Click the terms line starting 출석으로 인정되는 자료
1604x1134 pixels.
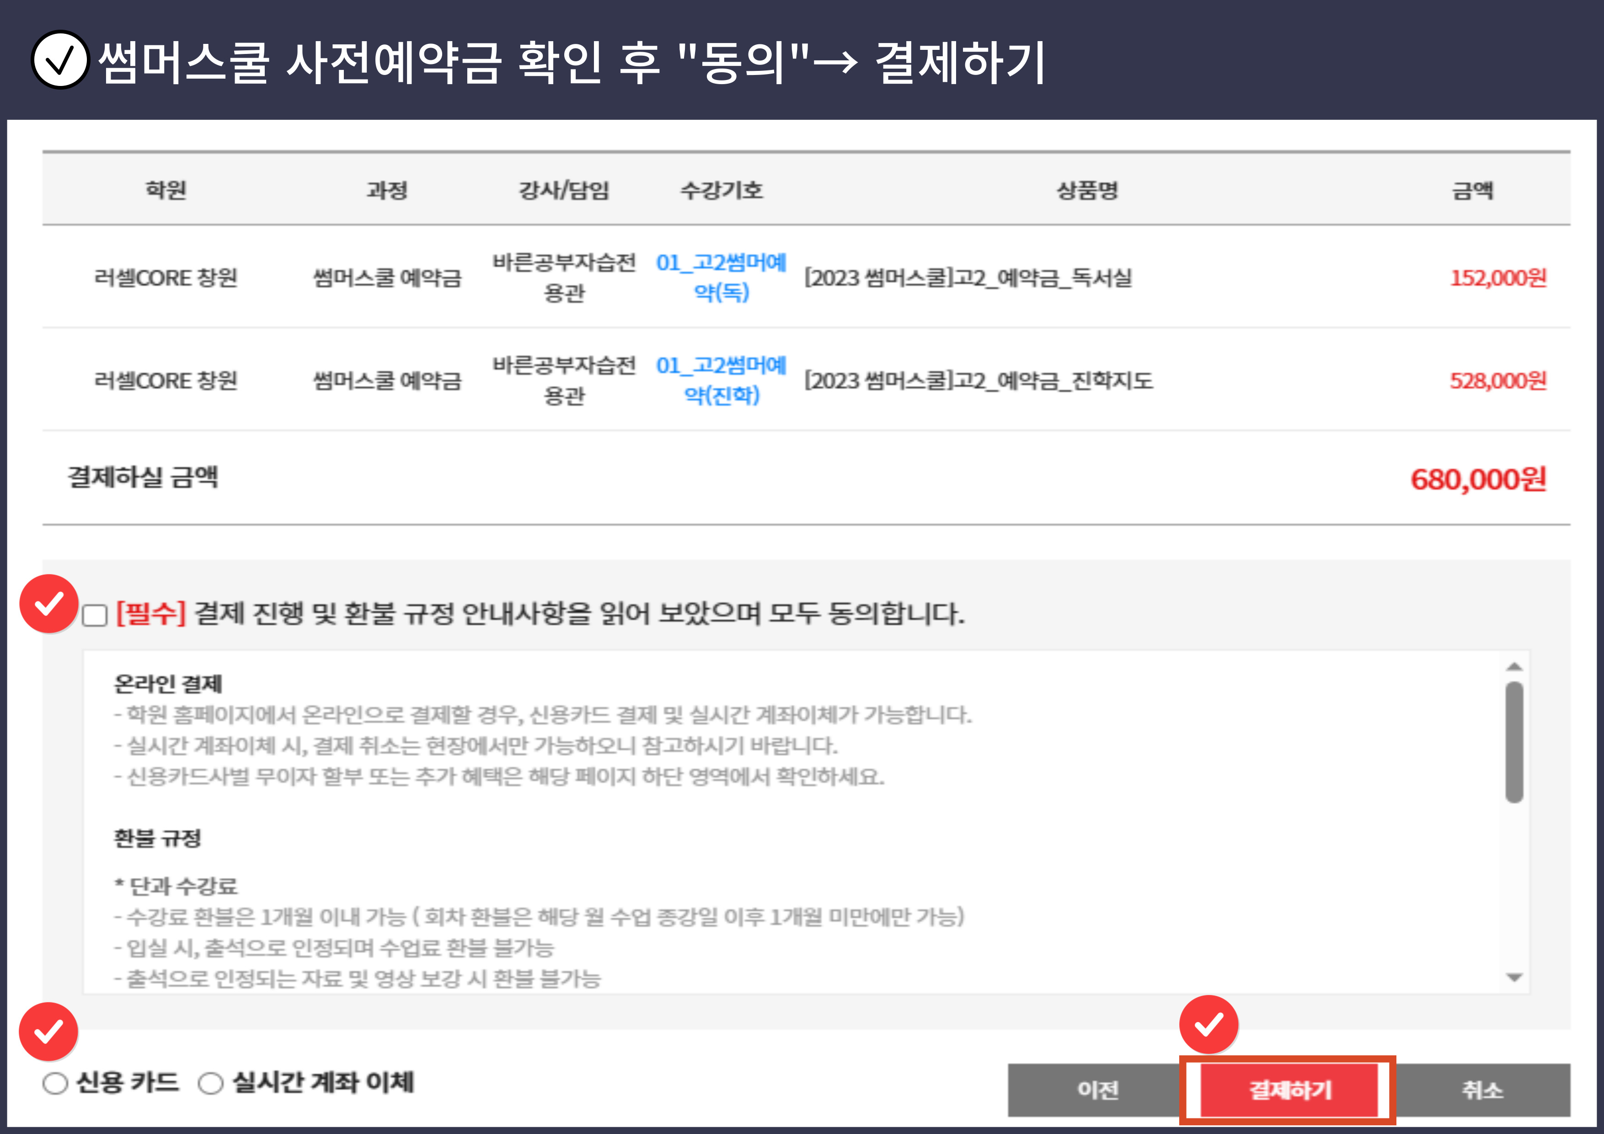(x=357, y=978)
